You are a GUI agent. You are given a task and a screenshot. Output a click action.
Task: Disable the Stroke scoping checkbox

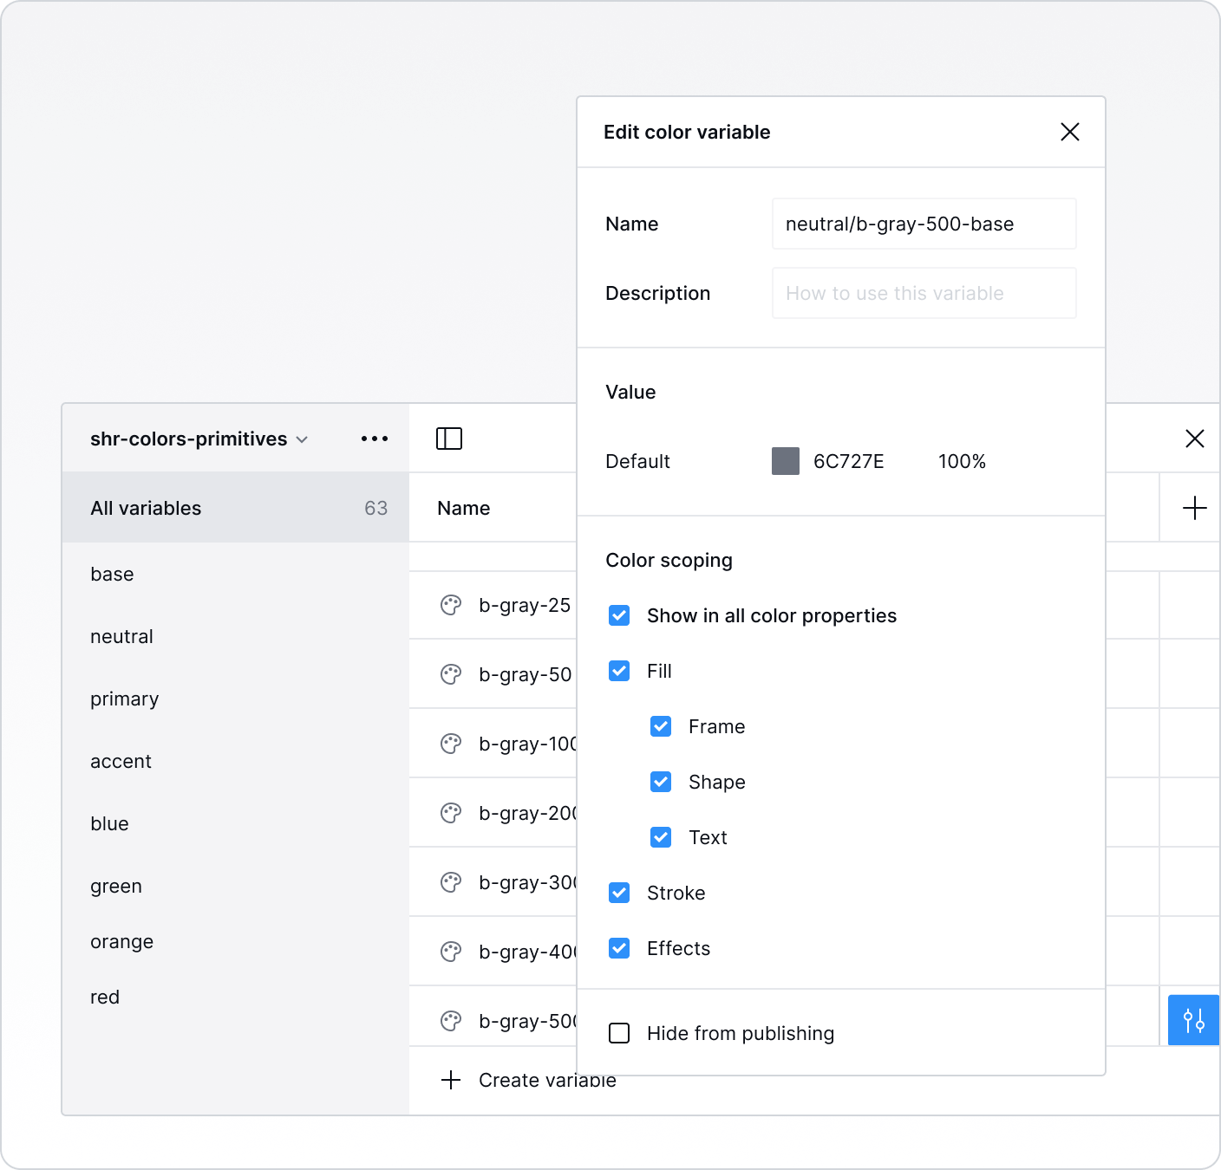tap(619, 893)
